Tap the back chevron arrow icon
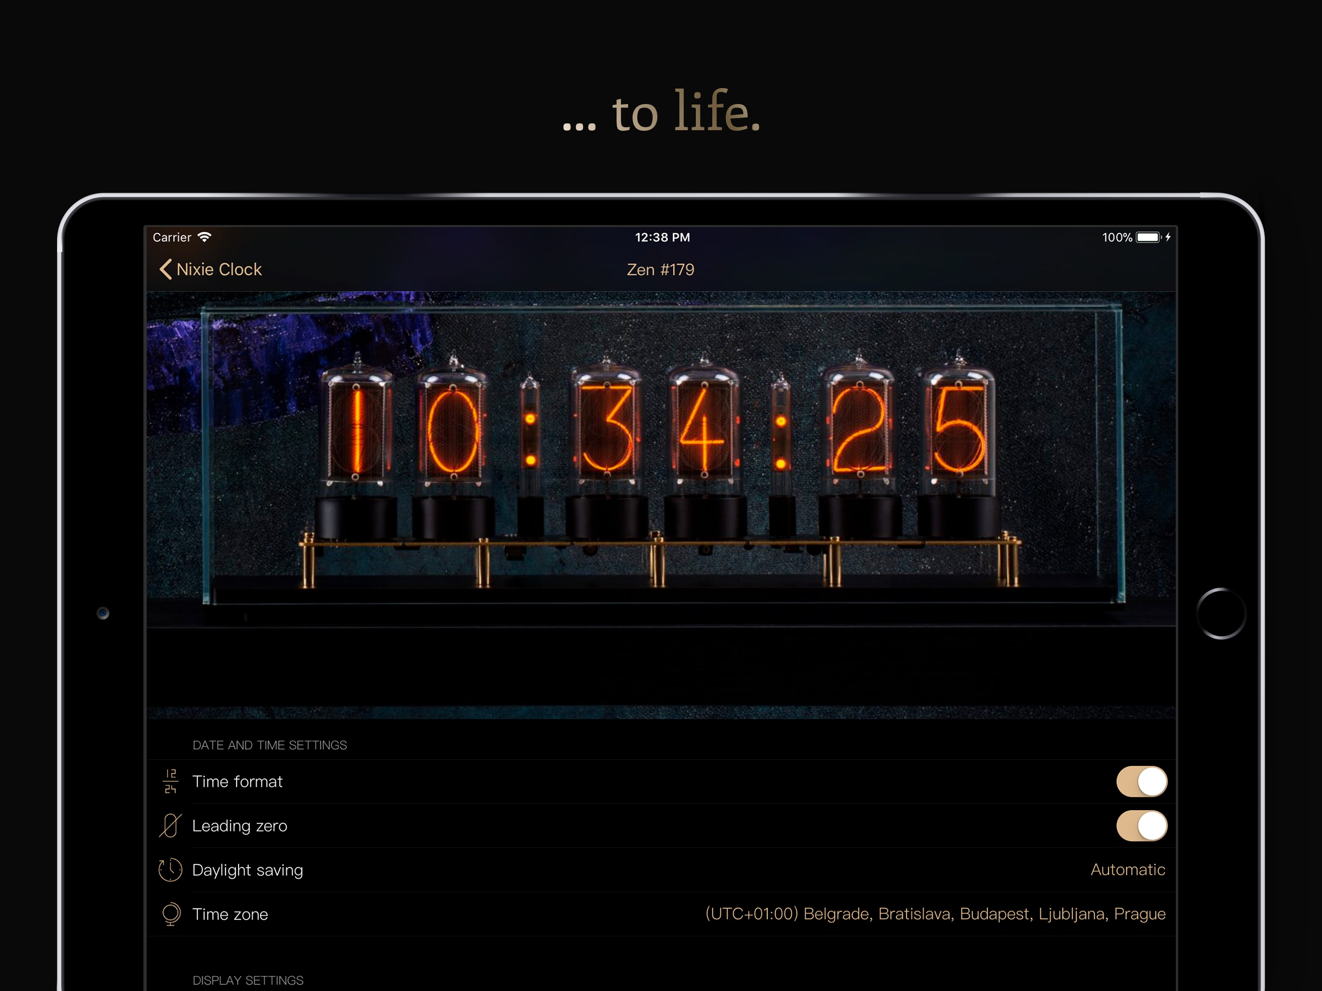Viewport: 1322px width, 991px height. tap(165, 269)
